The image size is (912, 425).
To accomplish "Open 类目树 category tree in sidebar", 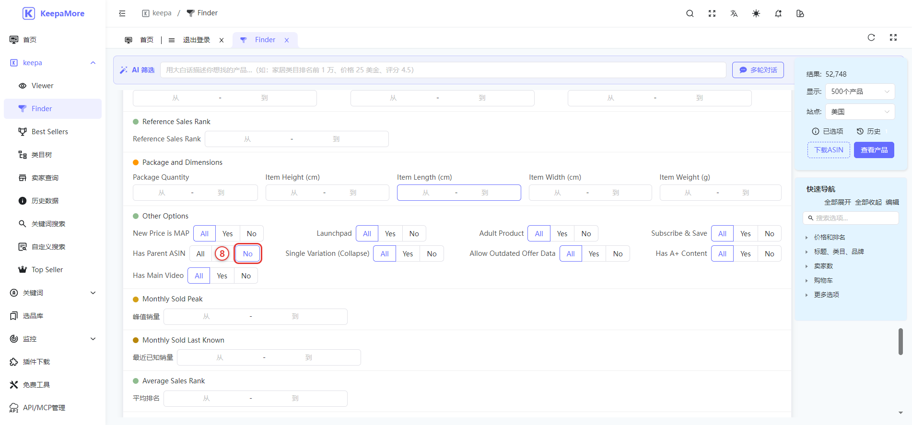I will tap(53, 155).
